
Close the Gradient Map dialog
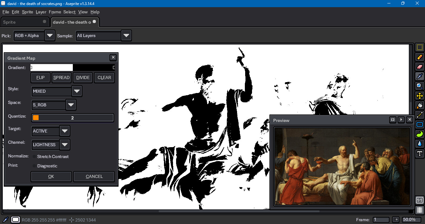(x=113, y=58)
